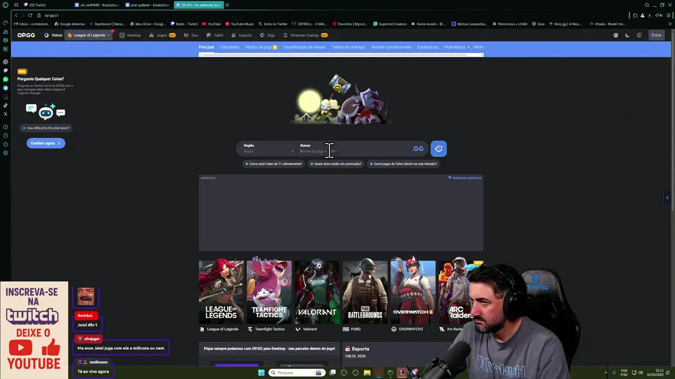The height and width of the screenshot is (379, 675).
Task: Open the YouTube bookmark
Action: click(x=211, y=24)
